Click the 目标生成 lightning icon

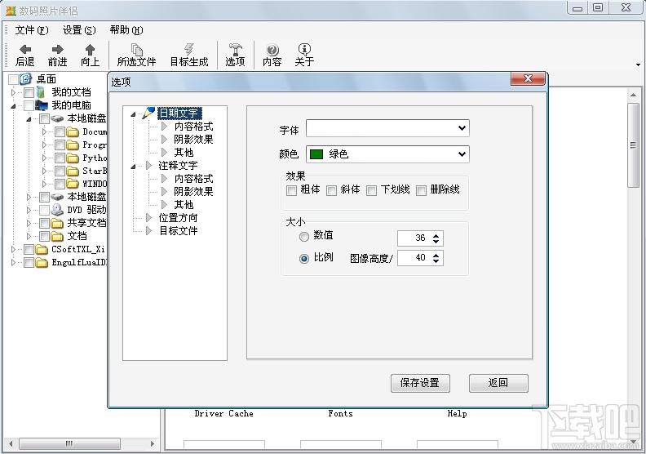188,50
